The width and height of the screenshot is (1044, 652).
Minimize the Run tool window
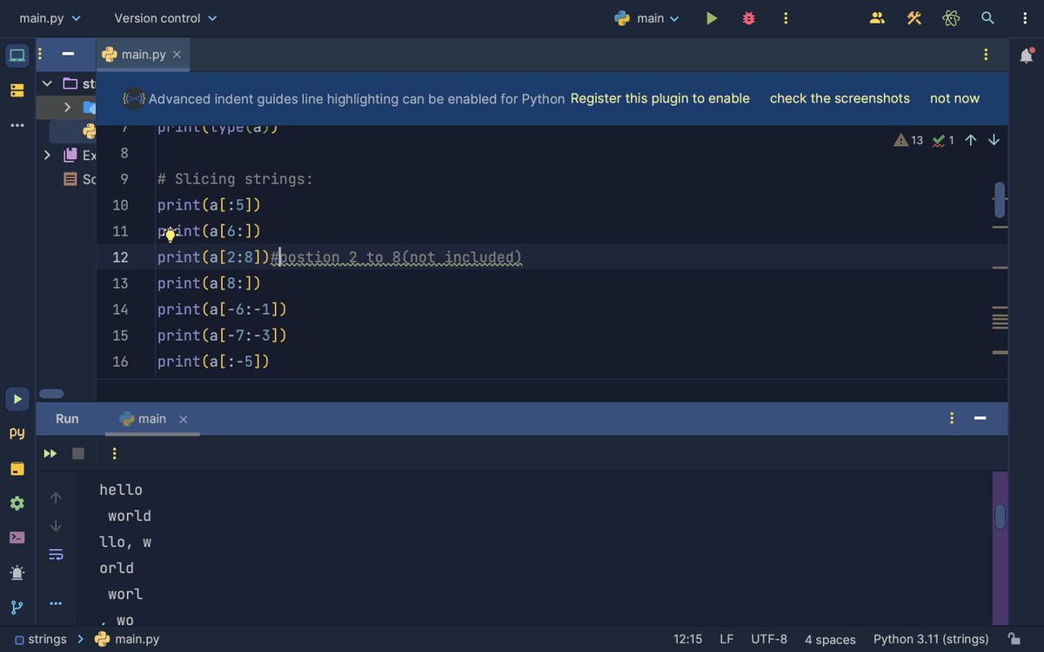coord(980,418)
